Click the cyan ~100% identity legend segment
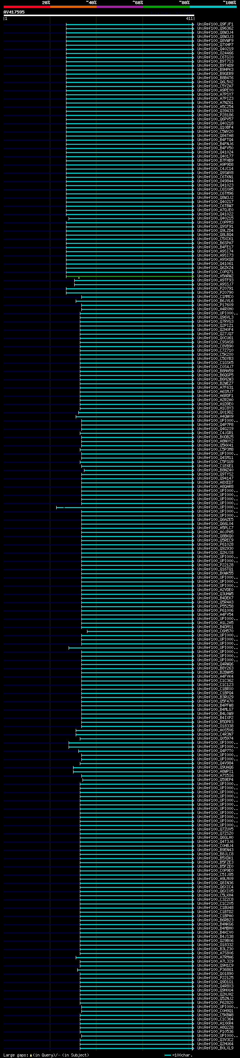Viewport: 240px width, 1058px height. click(x=213, y=7)
